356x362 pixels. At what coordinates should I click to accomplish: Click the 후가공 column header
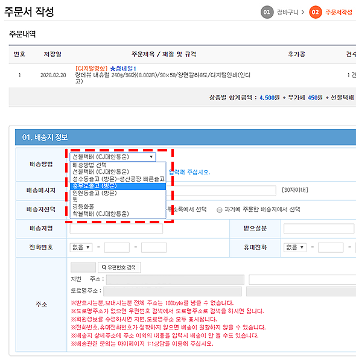pos(296,54)
